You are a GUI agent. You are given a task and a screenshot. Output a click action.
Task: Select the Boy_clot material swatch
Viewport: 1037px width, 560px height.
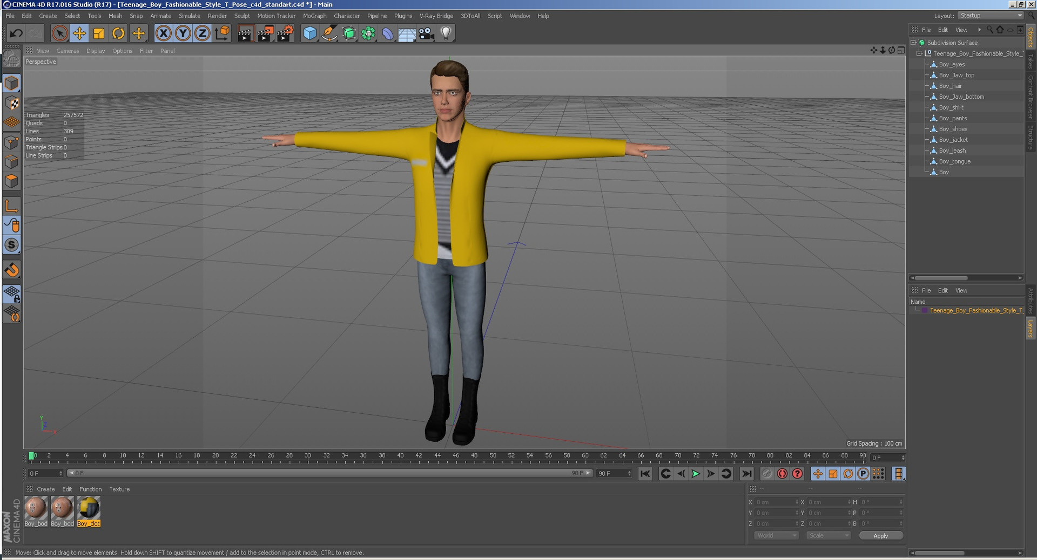[x=89, y=511]
